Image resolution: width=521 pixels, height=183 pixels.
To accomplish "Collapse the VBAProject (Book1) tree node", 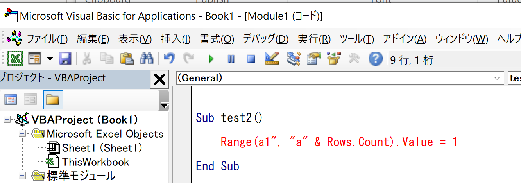I will point(6,120).
